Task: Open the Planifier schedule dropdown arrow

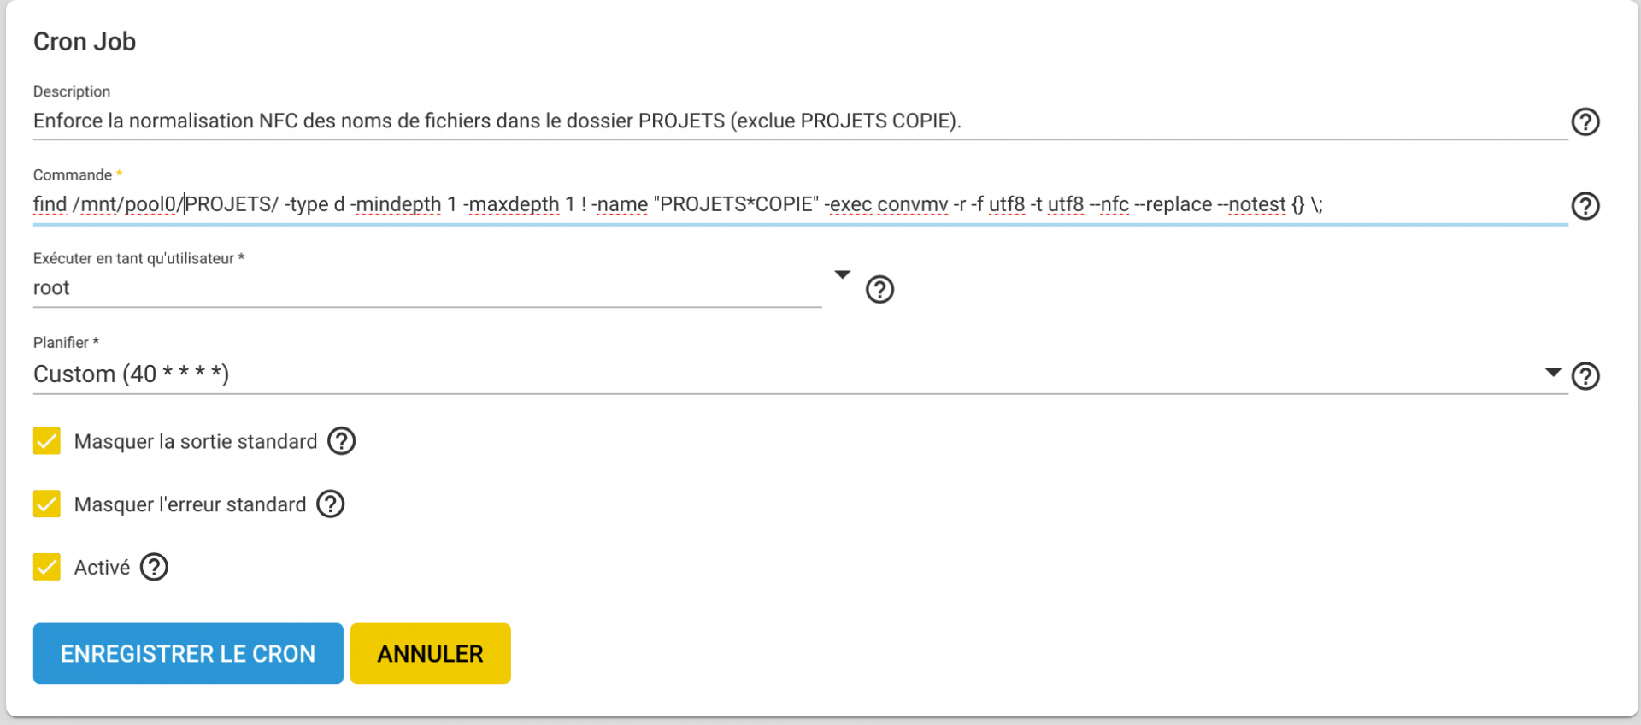Action: point(1553,373)
